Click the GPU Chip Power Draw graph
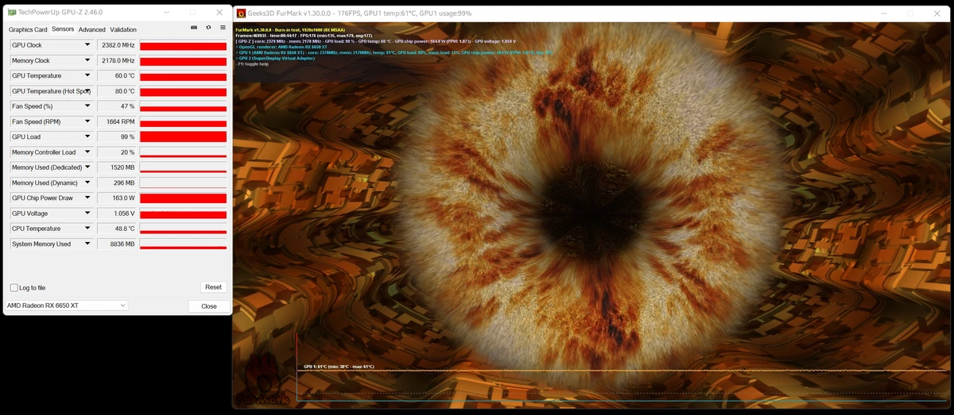Image resolution: width=954 pixels, height=415 pixels. tap(183, 198)
